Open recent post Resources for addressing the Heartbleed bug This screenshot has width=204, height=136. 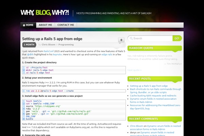tap(155, 107)
